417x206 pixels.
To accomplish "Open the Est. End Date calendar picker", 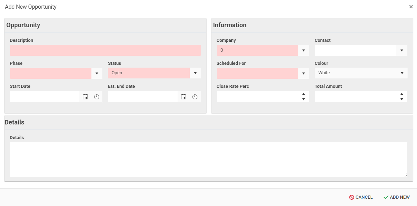I will [x=184, y=97].
